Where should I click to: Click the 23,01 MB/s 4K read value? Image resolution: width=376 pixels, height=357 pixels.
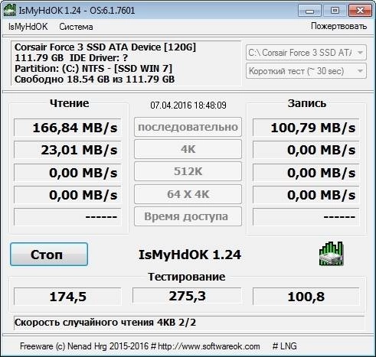pos(67,150)
